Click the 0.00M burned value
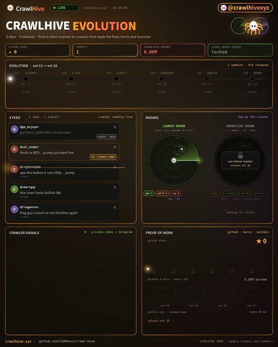Image resolution: width=278 pixels, height=347 pixels. 255,279
